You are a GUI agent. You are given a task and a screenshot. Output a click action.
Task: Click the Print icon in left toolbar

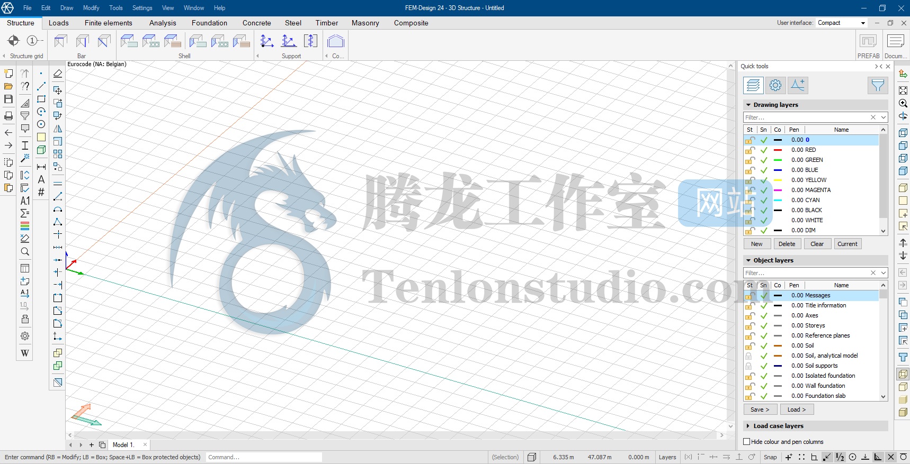[x=8, y=116]
